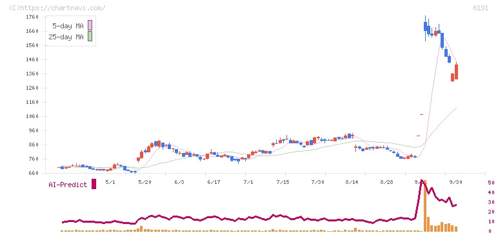Click the 1060 price axis label
The width and height of the screenshot is (498, 233).
(33, 116)
